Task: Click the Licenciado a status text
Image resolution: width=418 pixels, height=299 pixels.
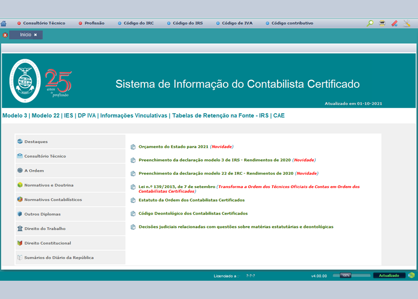Action: pyautogui.click(x=226, y=276)
